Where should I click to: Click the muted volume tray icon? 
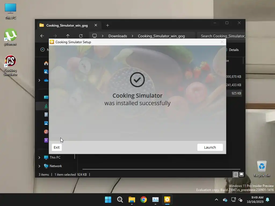pos(240,200)
